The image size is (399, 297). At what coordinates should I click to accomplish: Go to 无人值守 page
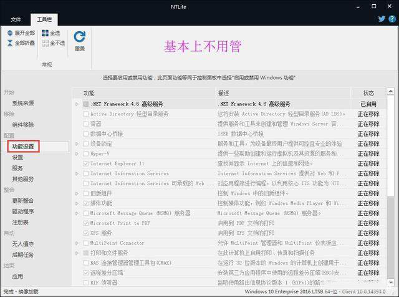23,244
